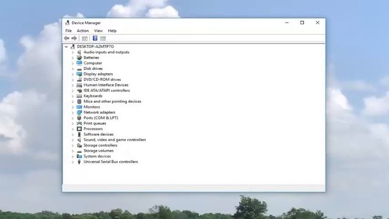Click the Batteries category icon
Screen dimensions: 389x219
(x=79, y=58)
